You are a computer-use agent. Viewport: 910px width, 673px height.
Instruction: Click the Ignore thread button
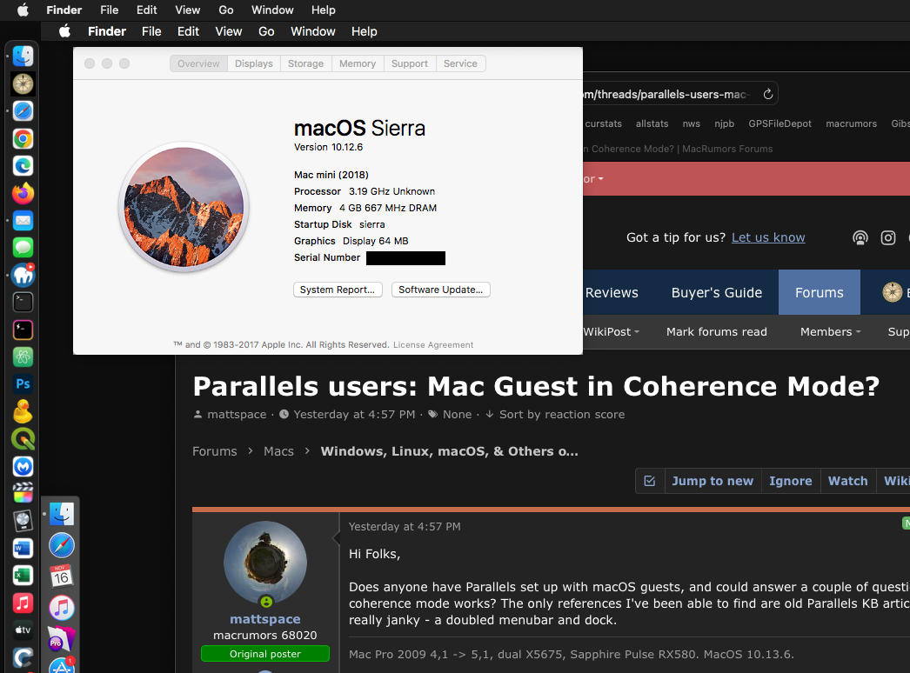coord(791,481)
